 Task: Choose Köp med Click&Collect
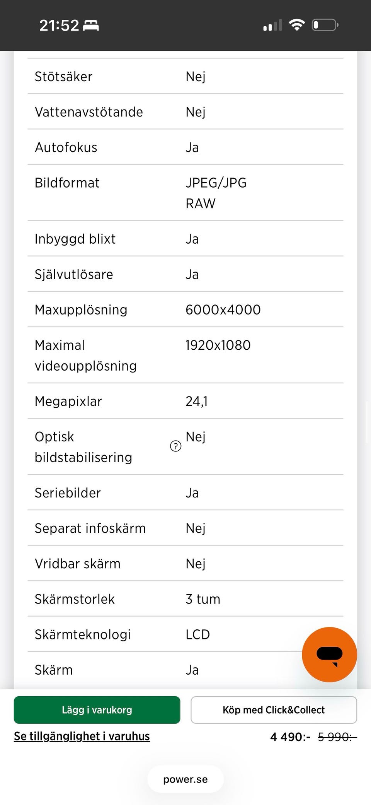coord(274,710)
